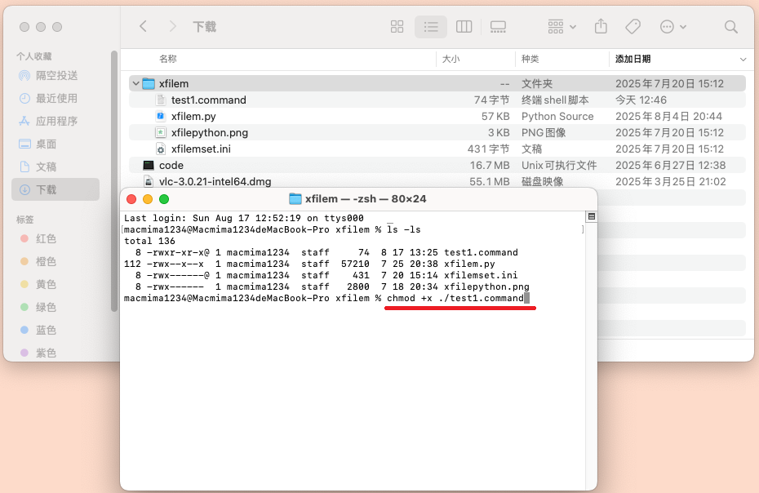Open Desktop (桌面) in the sidebar
The height and width of the screenshot is (493, 759).
46,144
